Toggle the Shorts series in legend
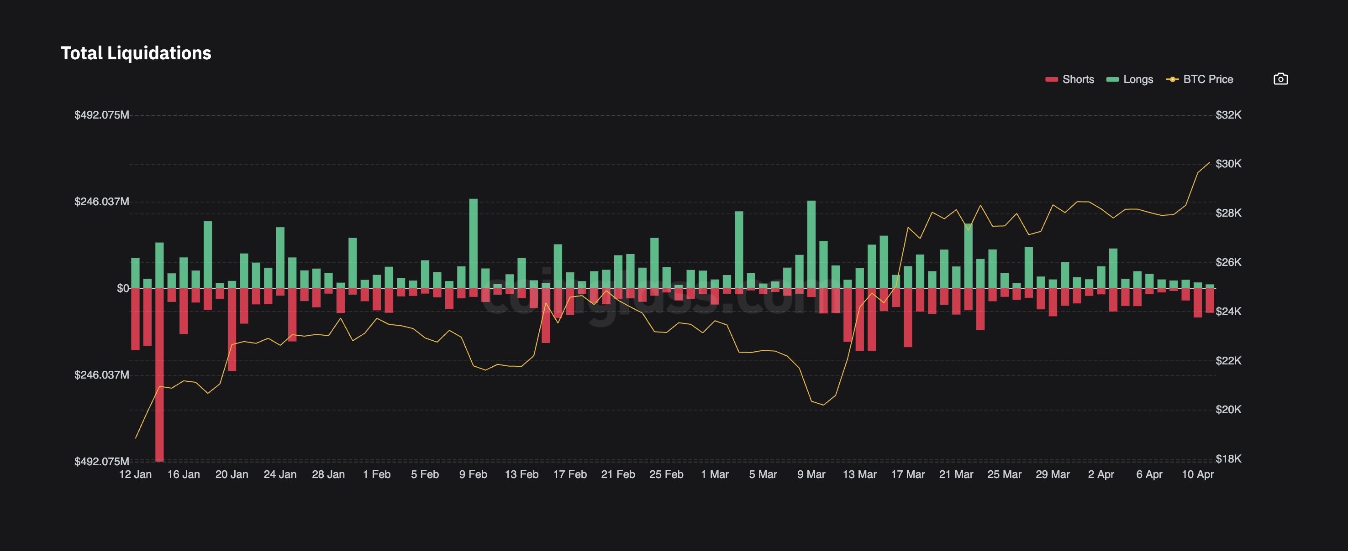The width and height of the screenshot is (1348, 551). pyautogui.click(x=1069, y=79)
